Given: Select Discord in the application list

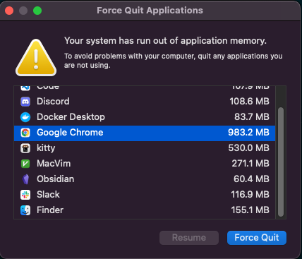Looking at the screenshot, I should coord(145,102).
